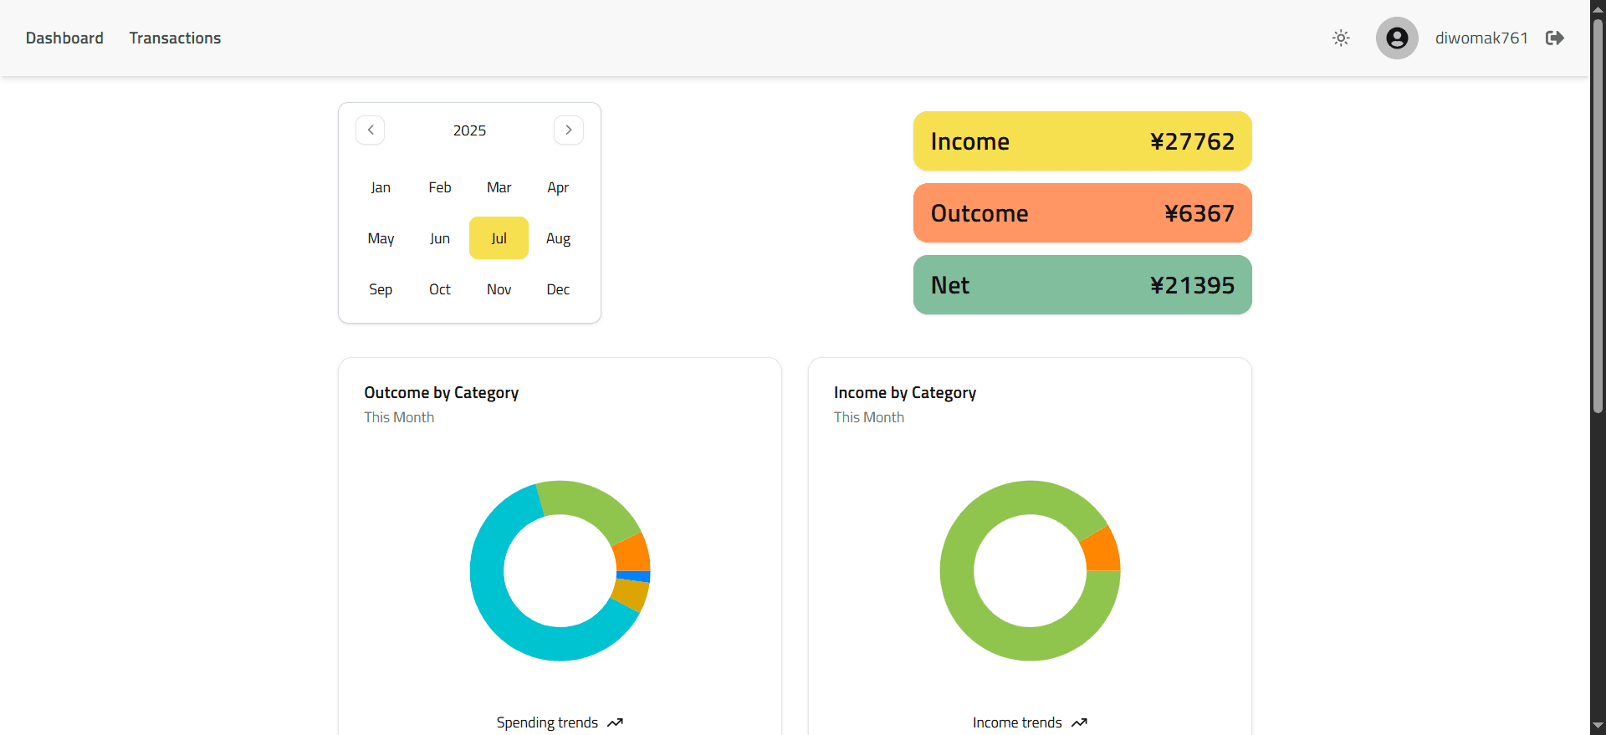Select Nov in the month picker

tap(499, 289)
